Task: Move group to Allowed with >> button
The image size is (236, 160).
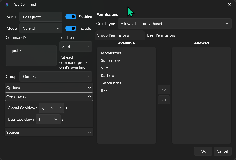Action: 164,90
